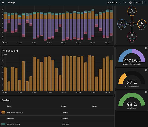The width and height of the screenshot is (148, 127).
Task: Click the Quelle column header
Action: (9, 106)
